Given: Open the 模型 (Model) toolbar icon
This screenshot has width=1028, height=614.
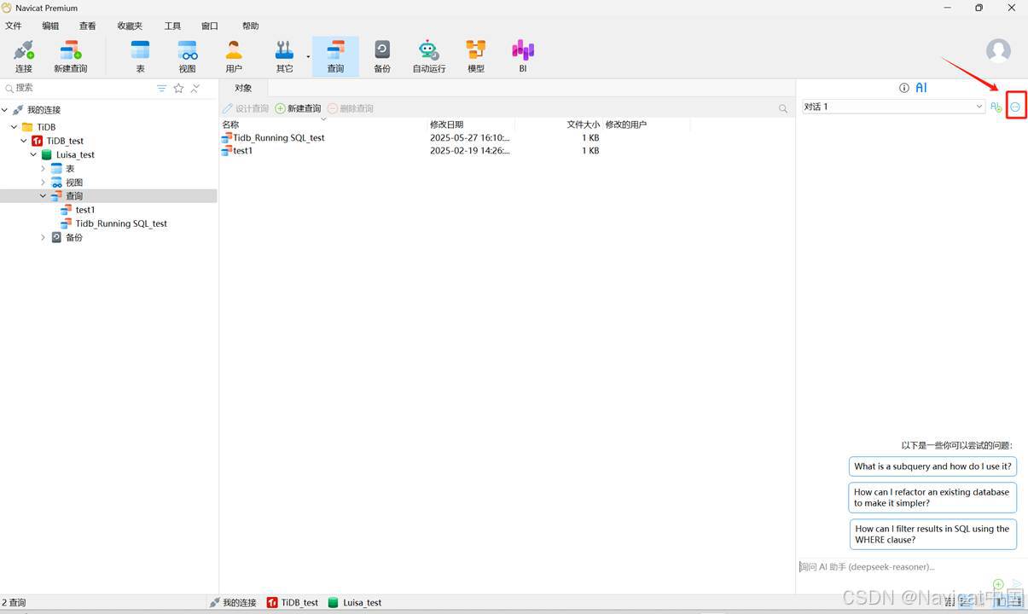Looking at the screenshot, I should click(476, 51).
